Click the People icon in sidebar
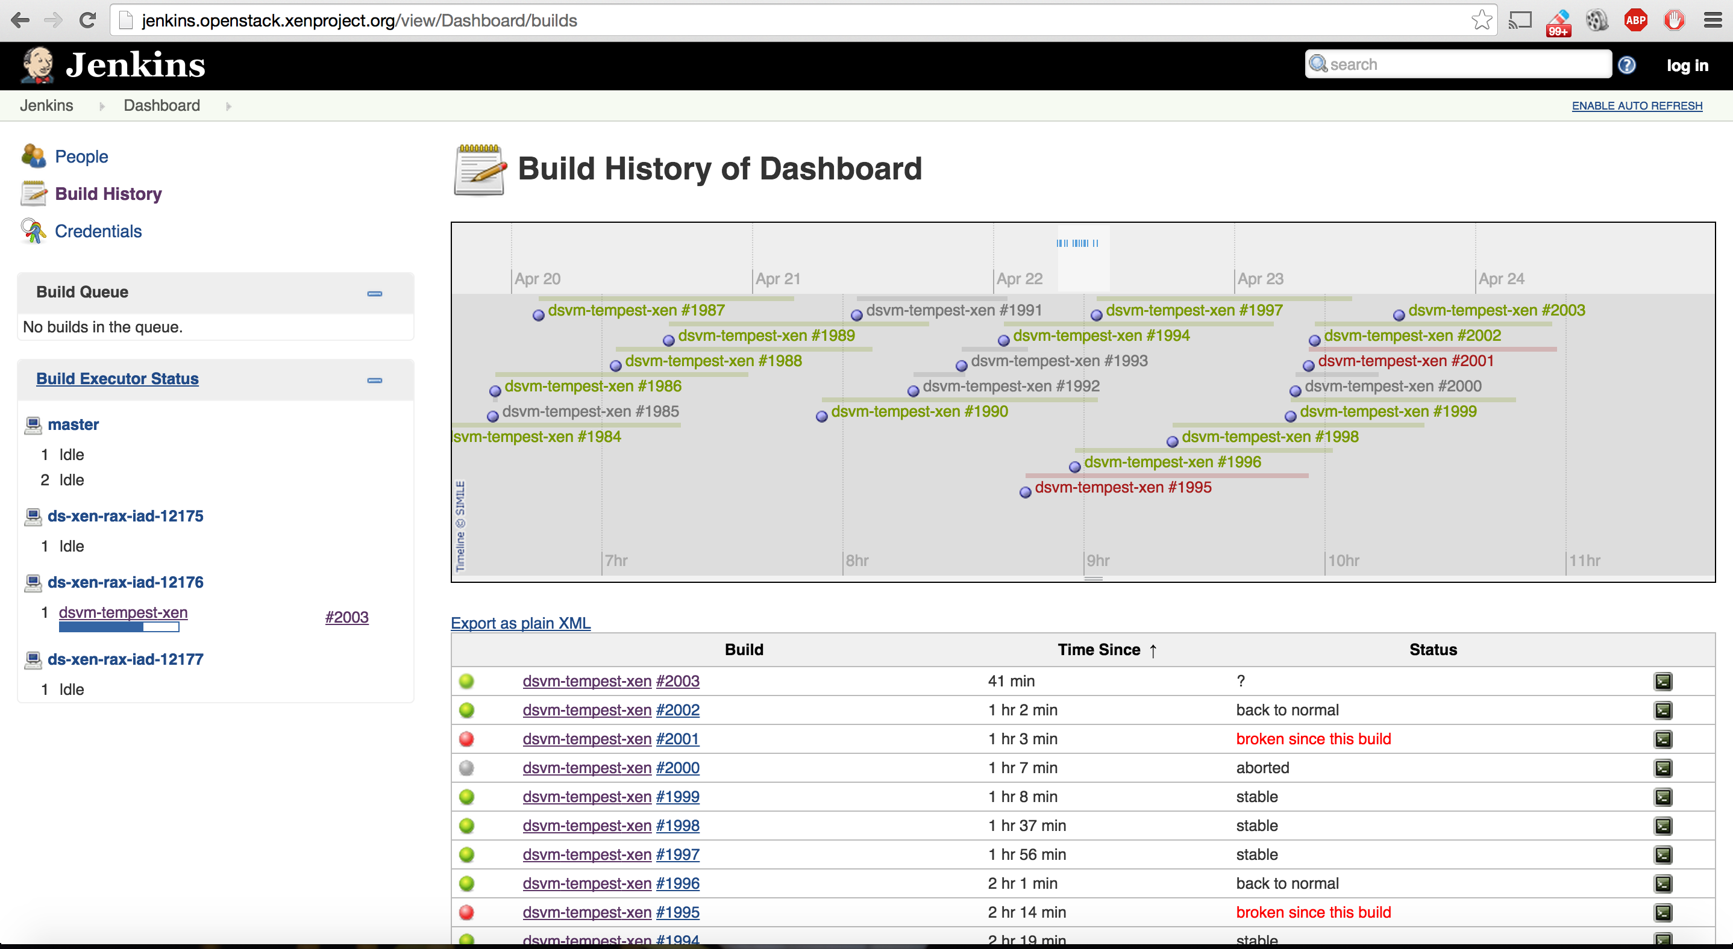 pyautogui.click(x=33, y=156)
